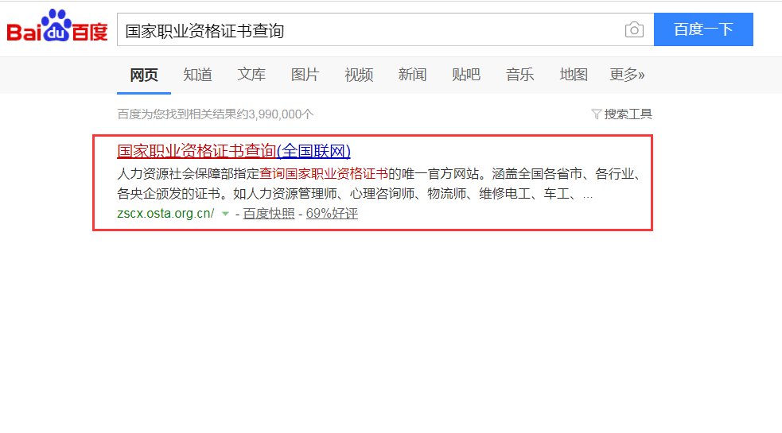The width and height of the screenshot is (782, 433).
Task: Click result count text 约3,990,000个
Action: tap(274, 114)
